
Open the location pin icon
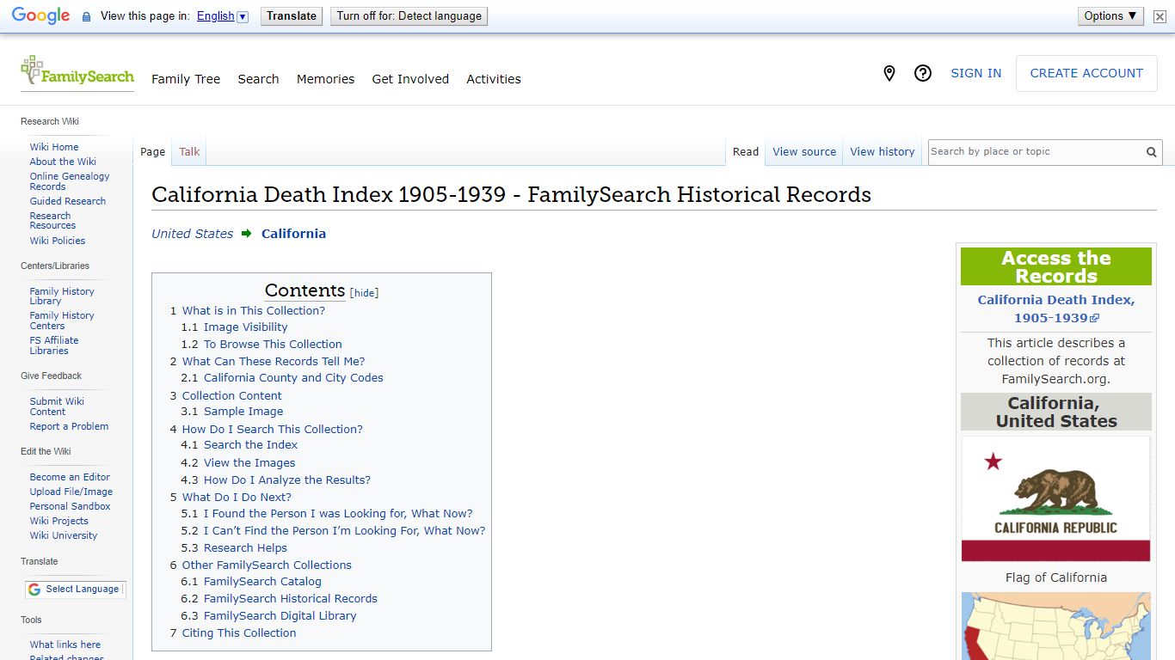tap(889, 74)
